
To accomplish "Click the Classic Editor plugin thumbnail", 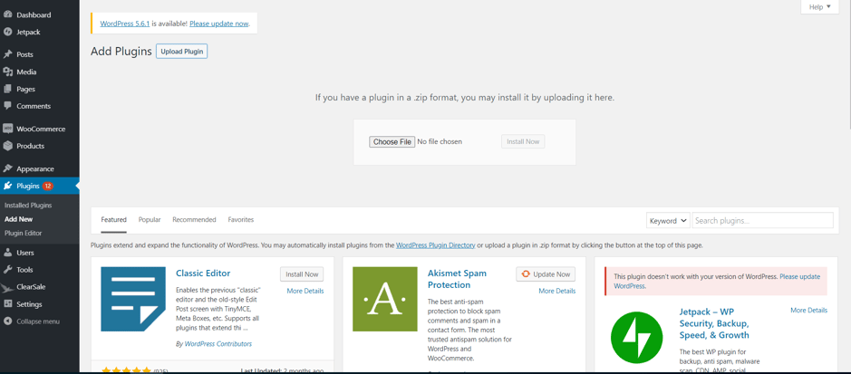I will pos(133,299).
